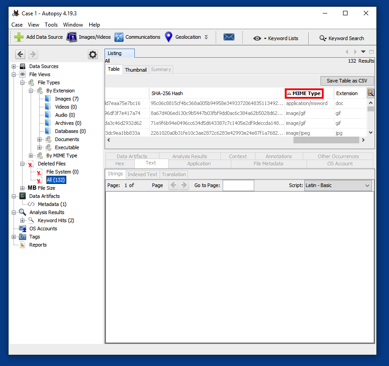Click the Keyword Search magnifier icon
This screenshot has height=366, width=389.
(322, 38)
